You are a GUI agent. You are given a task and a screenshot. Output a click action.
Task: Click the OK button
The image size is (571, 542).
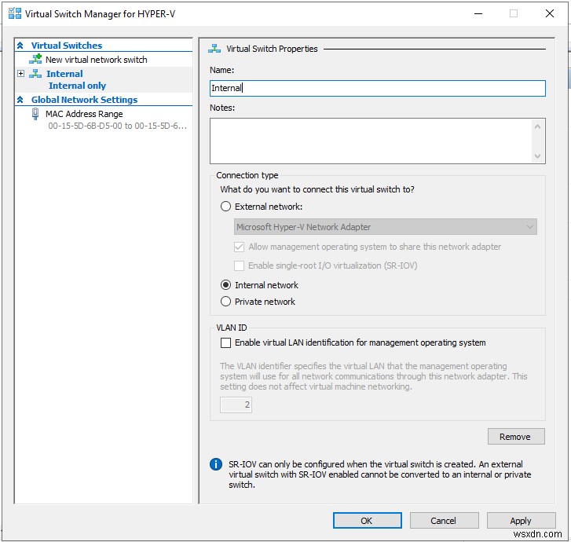[367, 521]
